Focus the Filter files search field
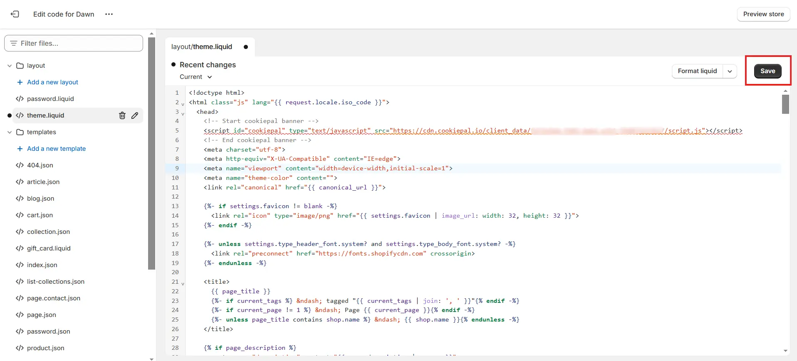 74,43
